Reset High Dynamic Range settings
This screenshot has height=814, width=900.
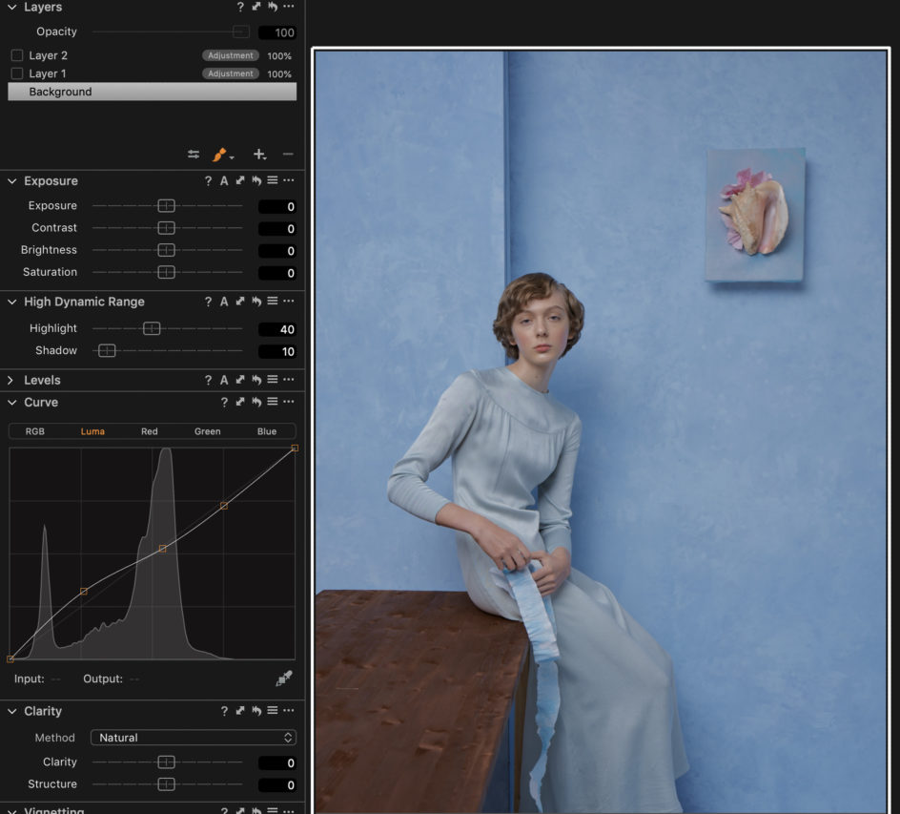pos(256,302)
